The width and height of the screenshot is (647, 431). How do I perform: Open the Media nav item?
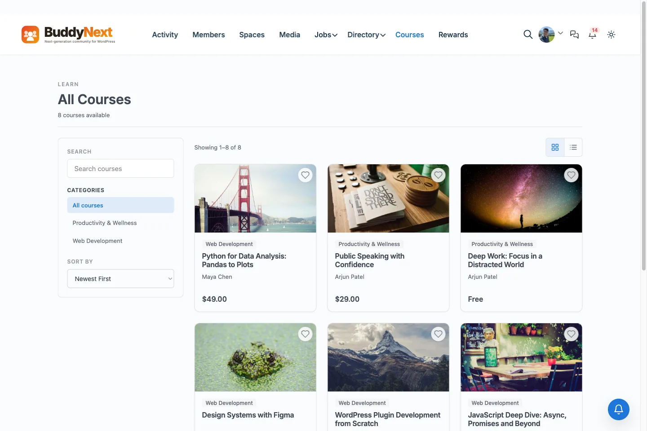(x=289, y=35)
